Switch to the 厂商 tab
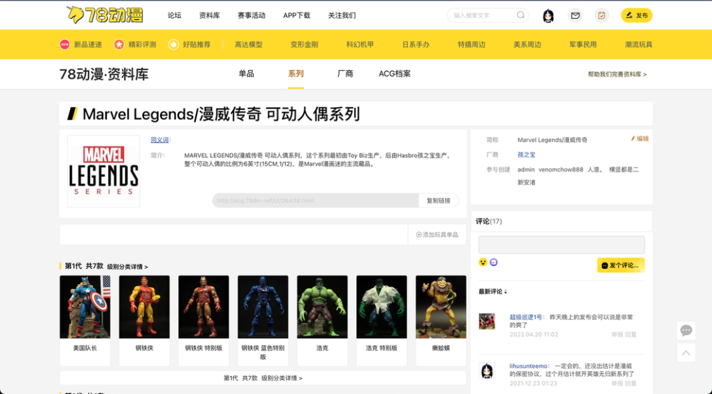The image size is (712, 394). pyautogui.click(x=345, y=74)
